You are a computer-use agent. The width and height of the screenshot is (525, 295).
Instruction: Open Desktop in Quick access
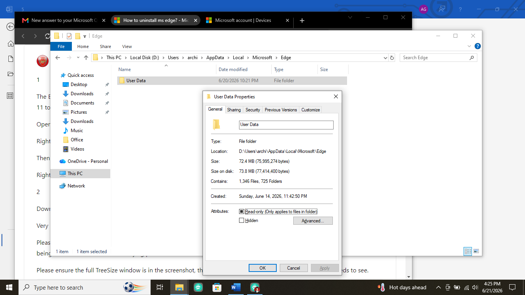tap(79, 85)
